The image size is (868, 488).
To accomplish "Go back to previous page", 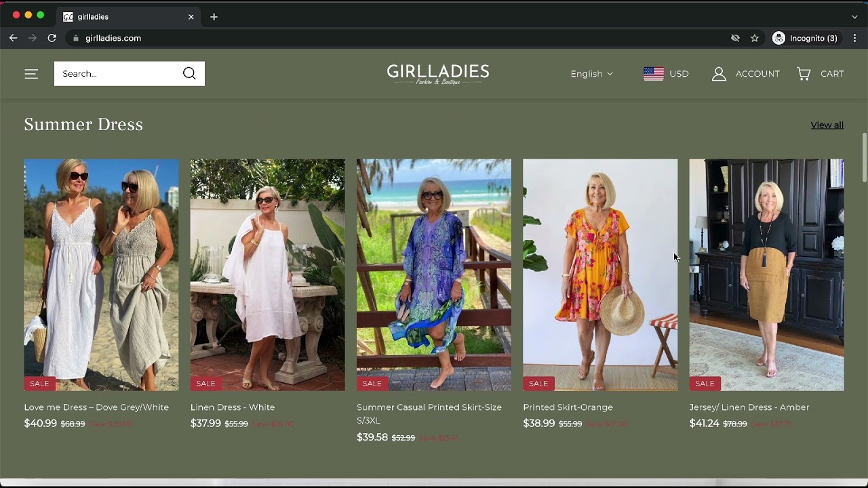I will point(13,38).
